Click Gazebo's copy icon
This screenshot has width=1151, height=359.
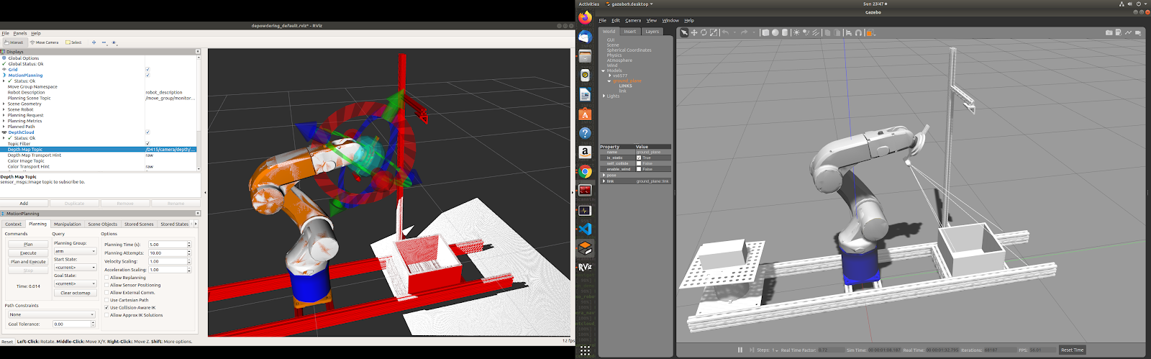coord(827,32)
